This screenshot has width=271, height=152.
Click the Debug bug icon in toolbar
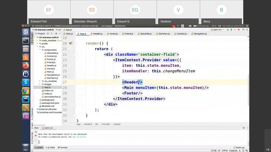pyautogui.click(x=231, y=30)
